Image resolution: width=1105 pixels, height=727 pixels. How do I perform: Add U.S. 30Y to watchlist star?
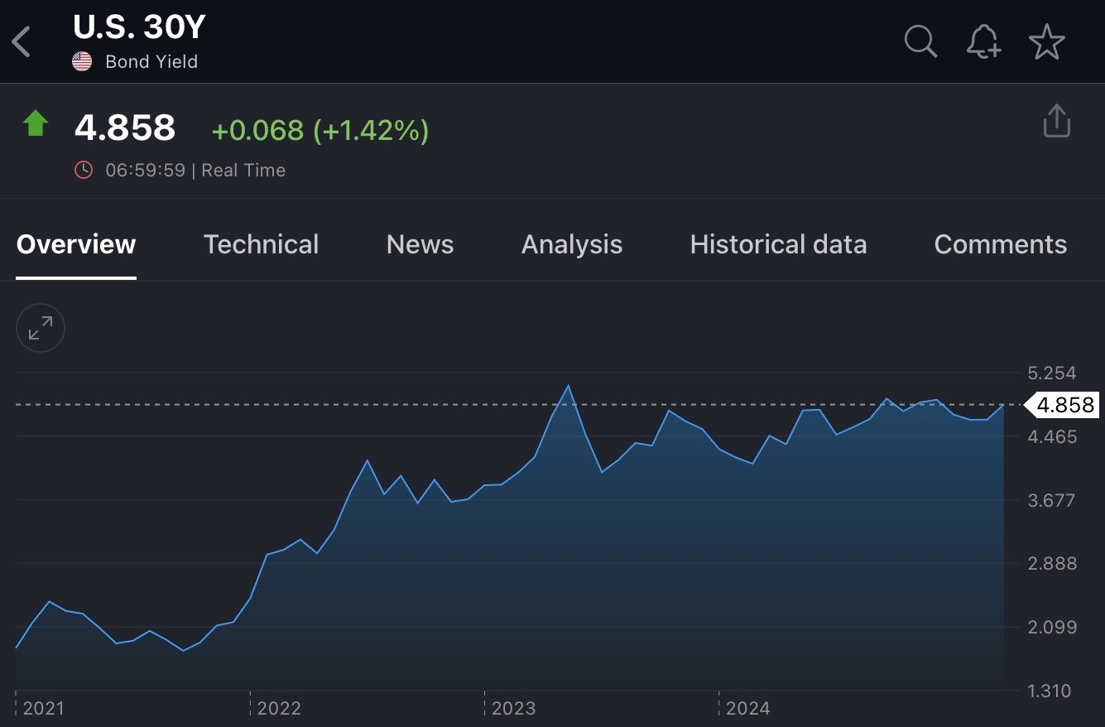1046,41
